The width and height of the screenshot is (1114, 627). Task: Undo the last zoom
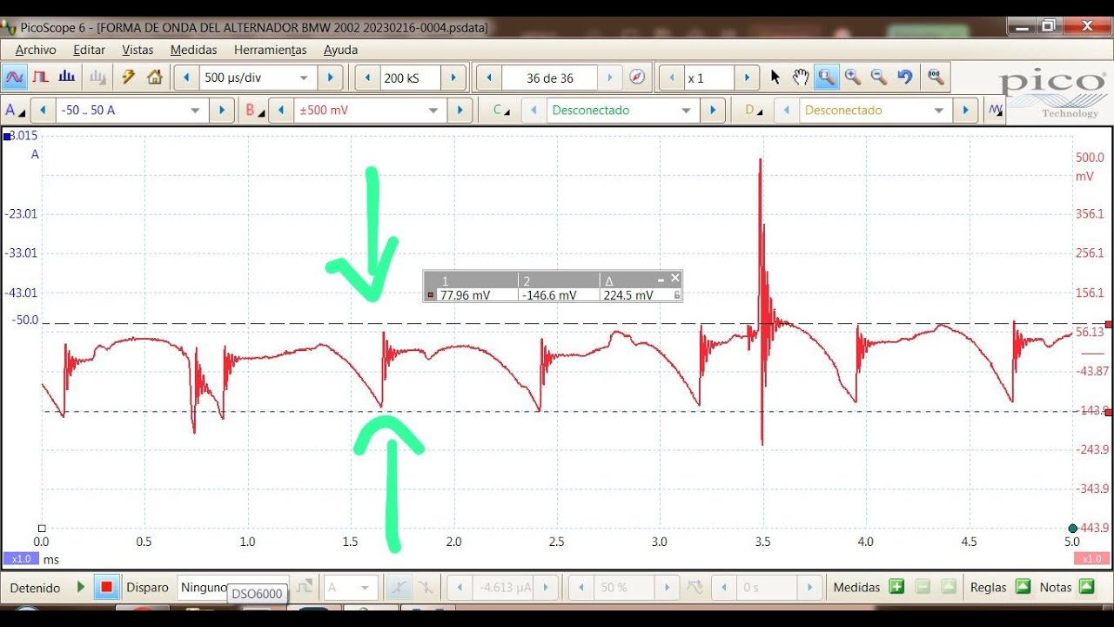(905, 78)
